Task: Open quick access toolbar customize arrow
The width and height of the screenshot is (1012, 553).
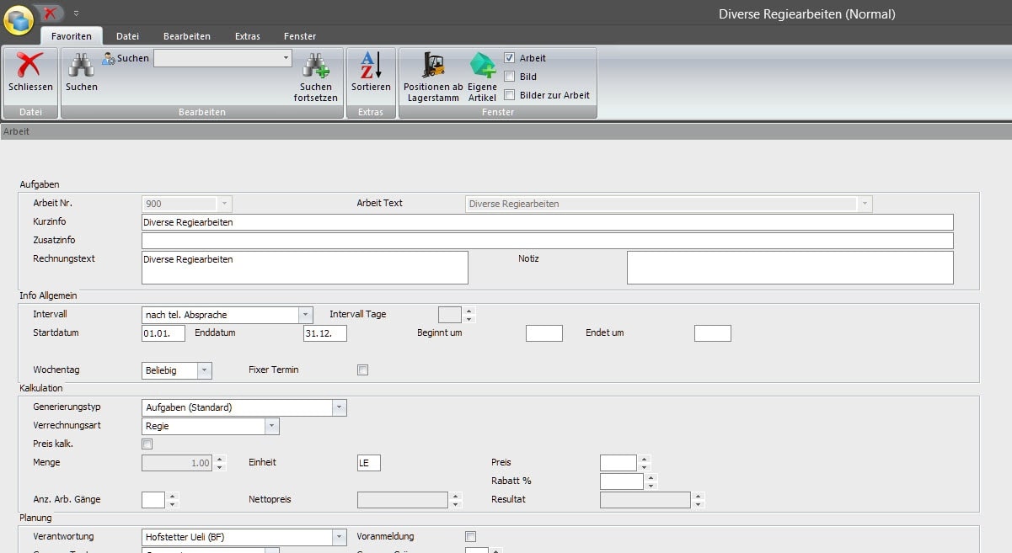Action: tap(76, 13)
